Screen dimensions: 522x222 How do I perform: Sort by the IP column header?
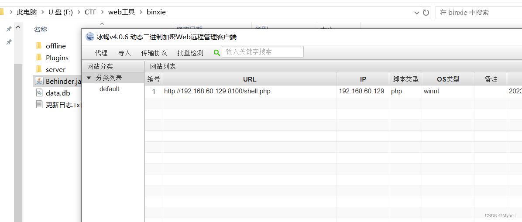pyautogui.click(x=363, y=79)
